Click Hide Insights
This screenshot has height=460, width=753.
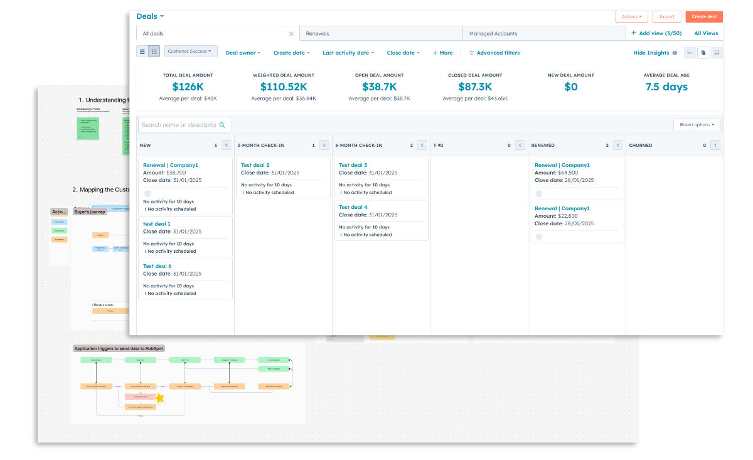pos(651,53)
